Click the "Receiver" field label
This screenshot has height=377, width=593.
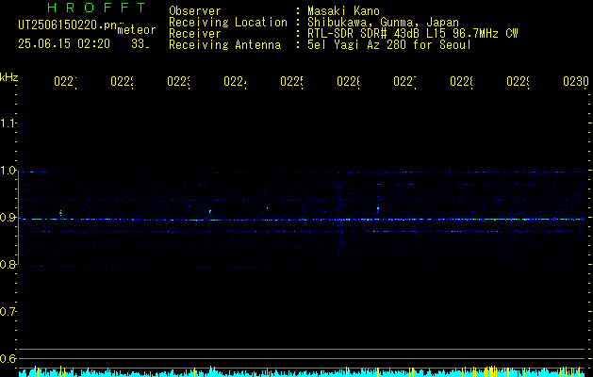pos(195,34)
